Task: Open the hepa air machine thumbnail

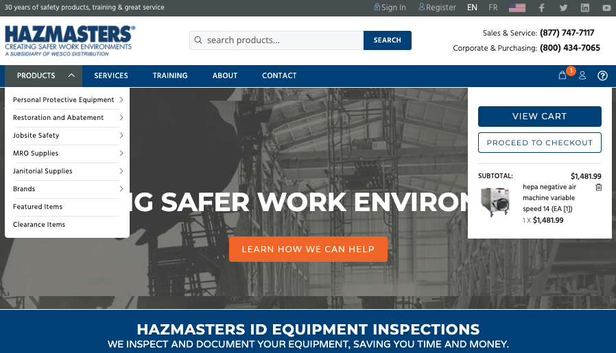Action: pyautogui.click(x=495, y=202)
